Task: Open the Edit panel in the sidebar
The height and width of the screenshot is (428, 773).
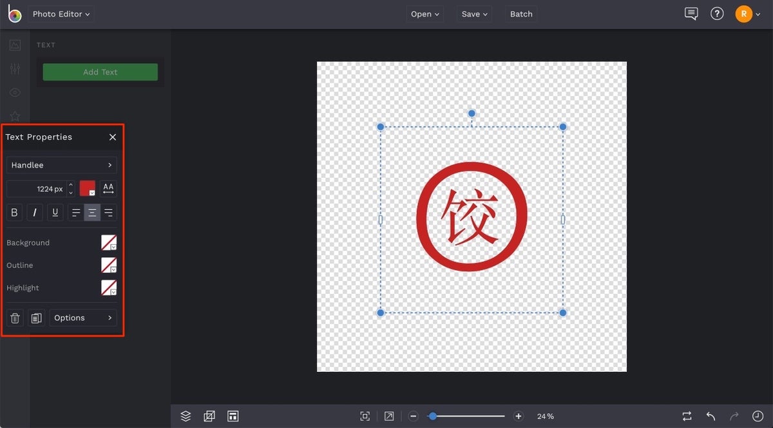Action: [16, 44]
